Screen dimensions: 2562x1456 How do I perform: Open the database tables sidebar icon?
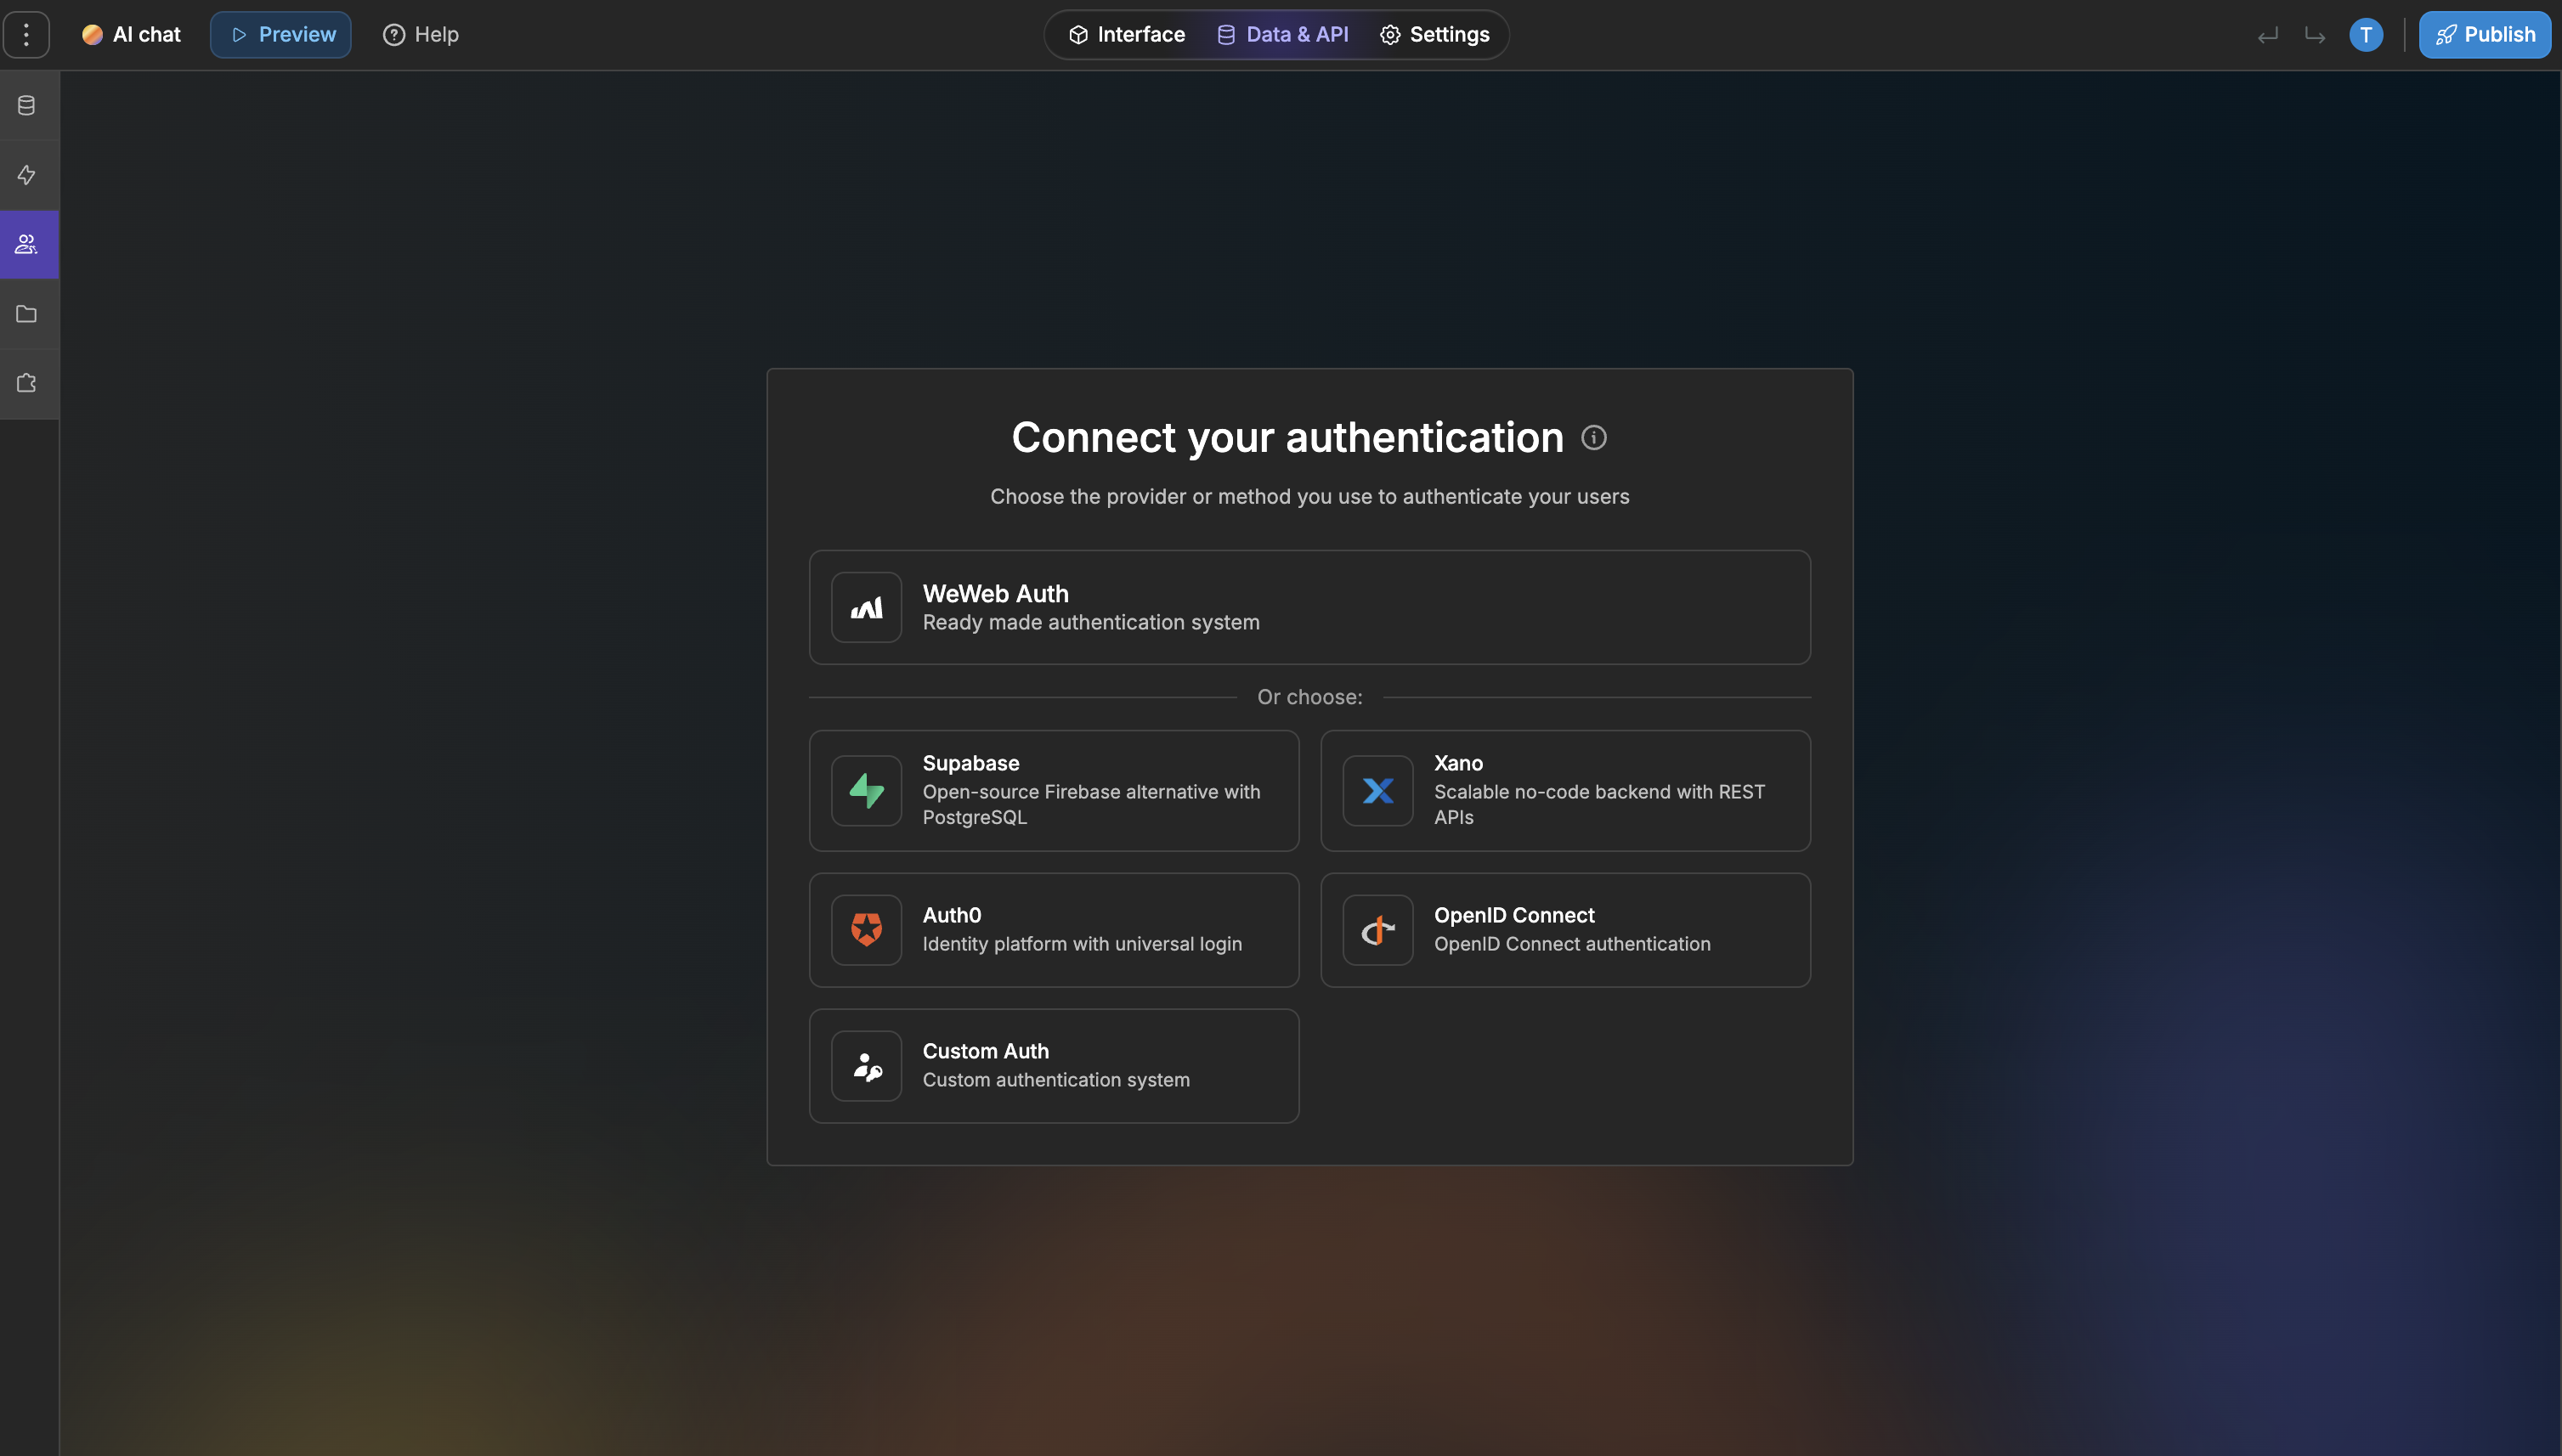[27, 105]
